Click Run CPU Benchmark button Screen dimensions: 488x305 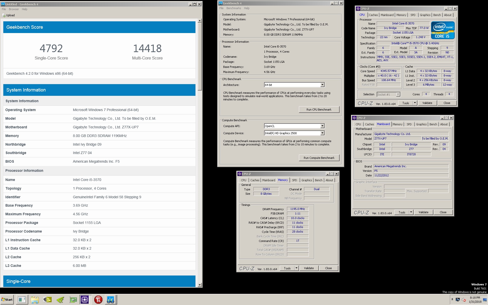click(319, 110)
